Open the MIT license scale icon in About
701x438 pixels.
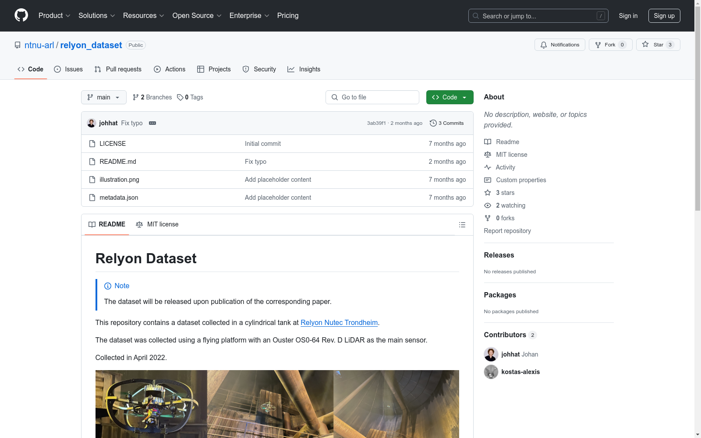point(488,155)
